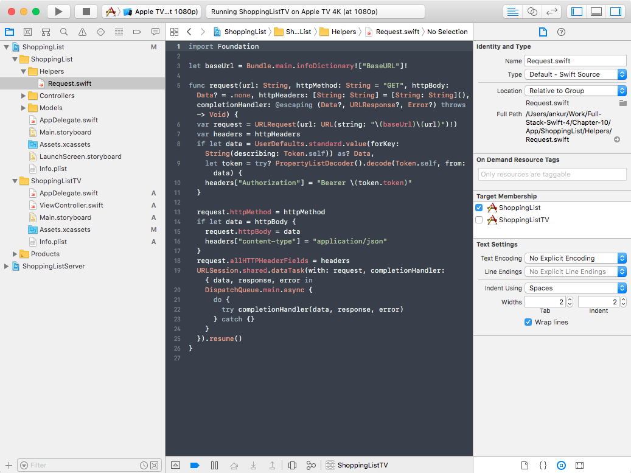Adjust the Tab width stepper

click(x=570, y=302)
